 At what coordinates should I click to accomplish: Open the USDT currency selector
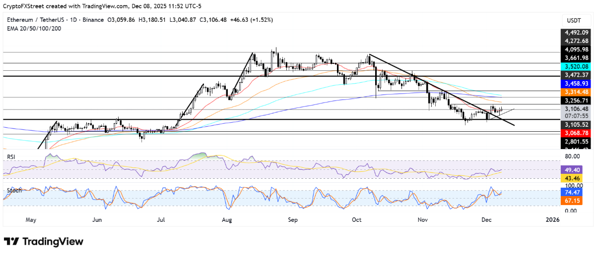click(x=573, y=20)
